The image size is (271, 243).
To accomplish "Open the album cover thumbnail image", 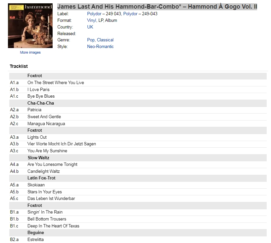I will [x=30, y=25].
